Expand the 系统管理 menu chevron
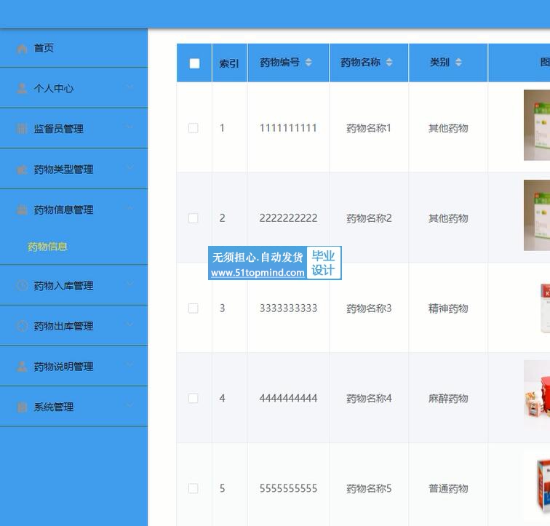Viewport: 550px width, 526px height. pyautogui.click(x=129, y=405)
